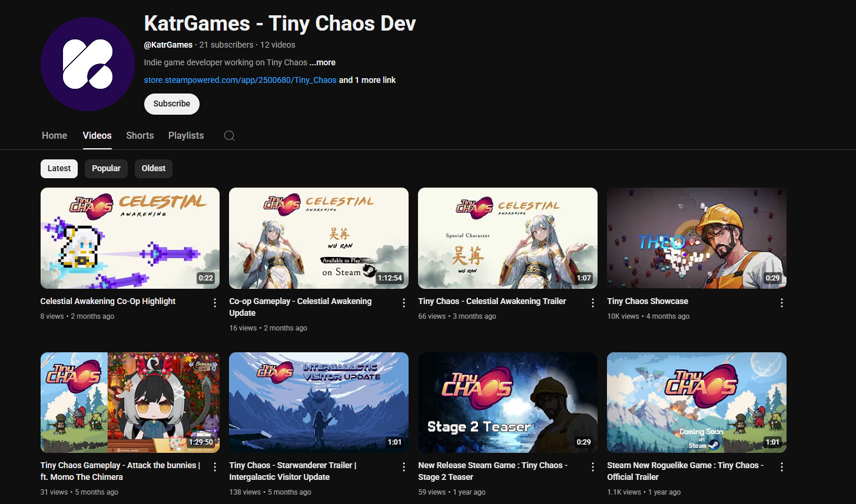Play the Momo The Chimera gameplay thumbnail

pos(130,402)
